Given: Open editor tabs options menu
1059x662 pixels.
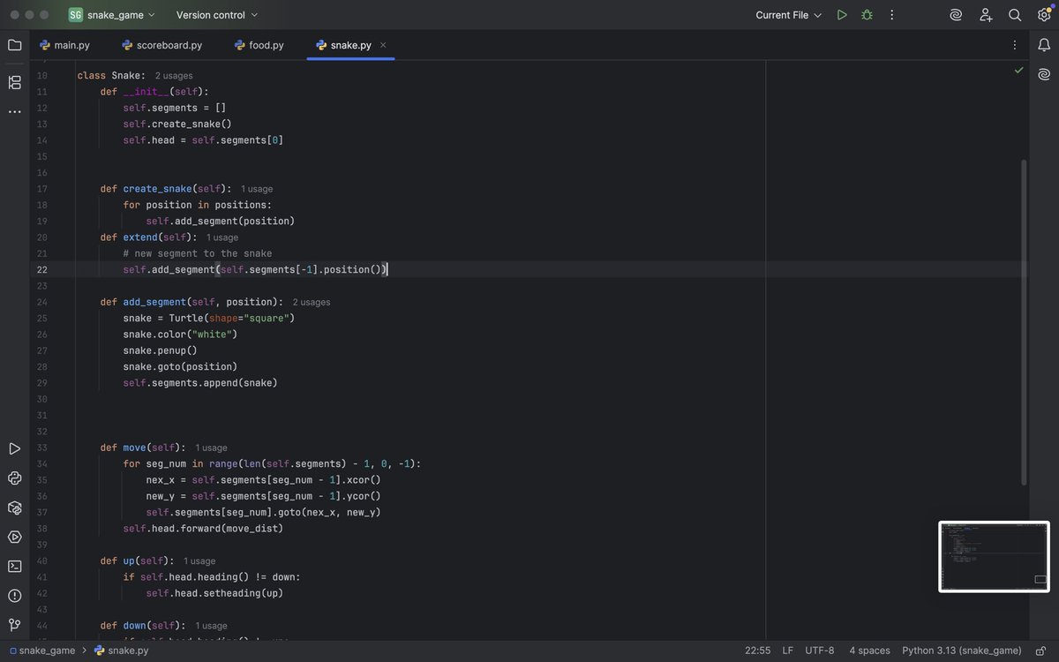Looking at the screenshot, I should [1015, 45].
